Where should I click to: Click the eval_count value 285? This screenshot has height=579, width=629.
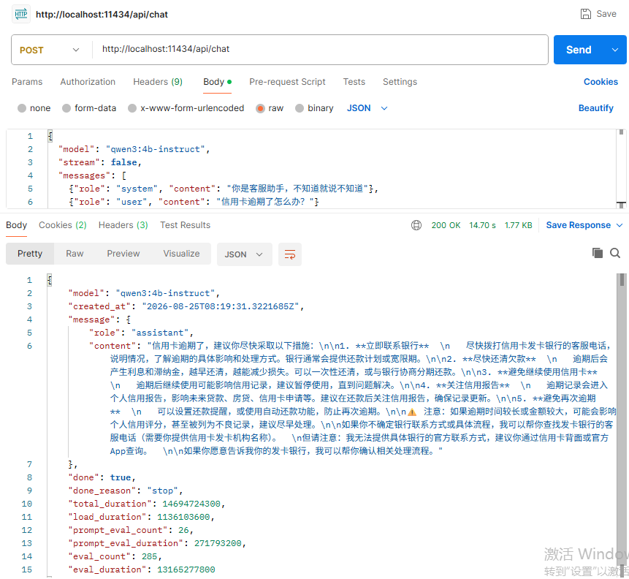[x=149, y=556]
